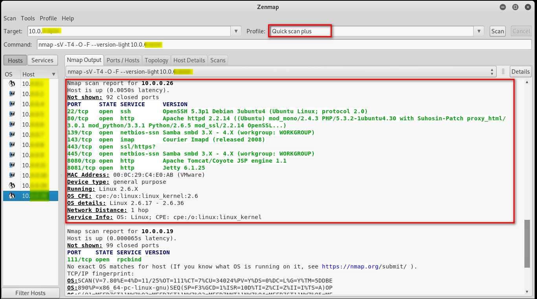Open the scan selection combo box in Nmap Output
This screenshot has height=299, width=537.
281,72
